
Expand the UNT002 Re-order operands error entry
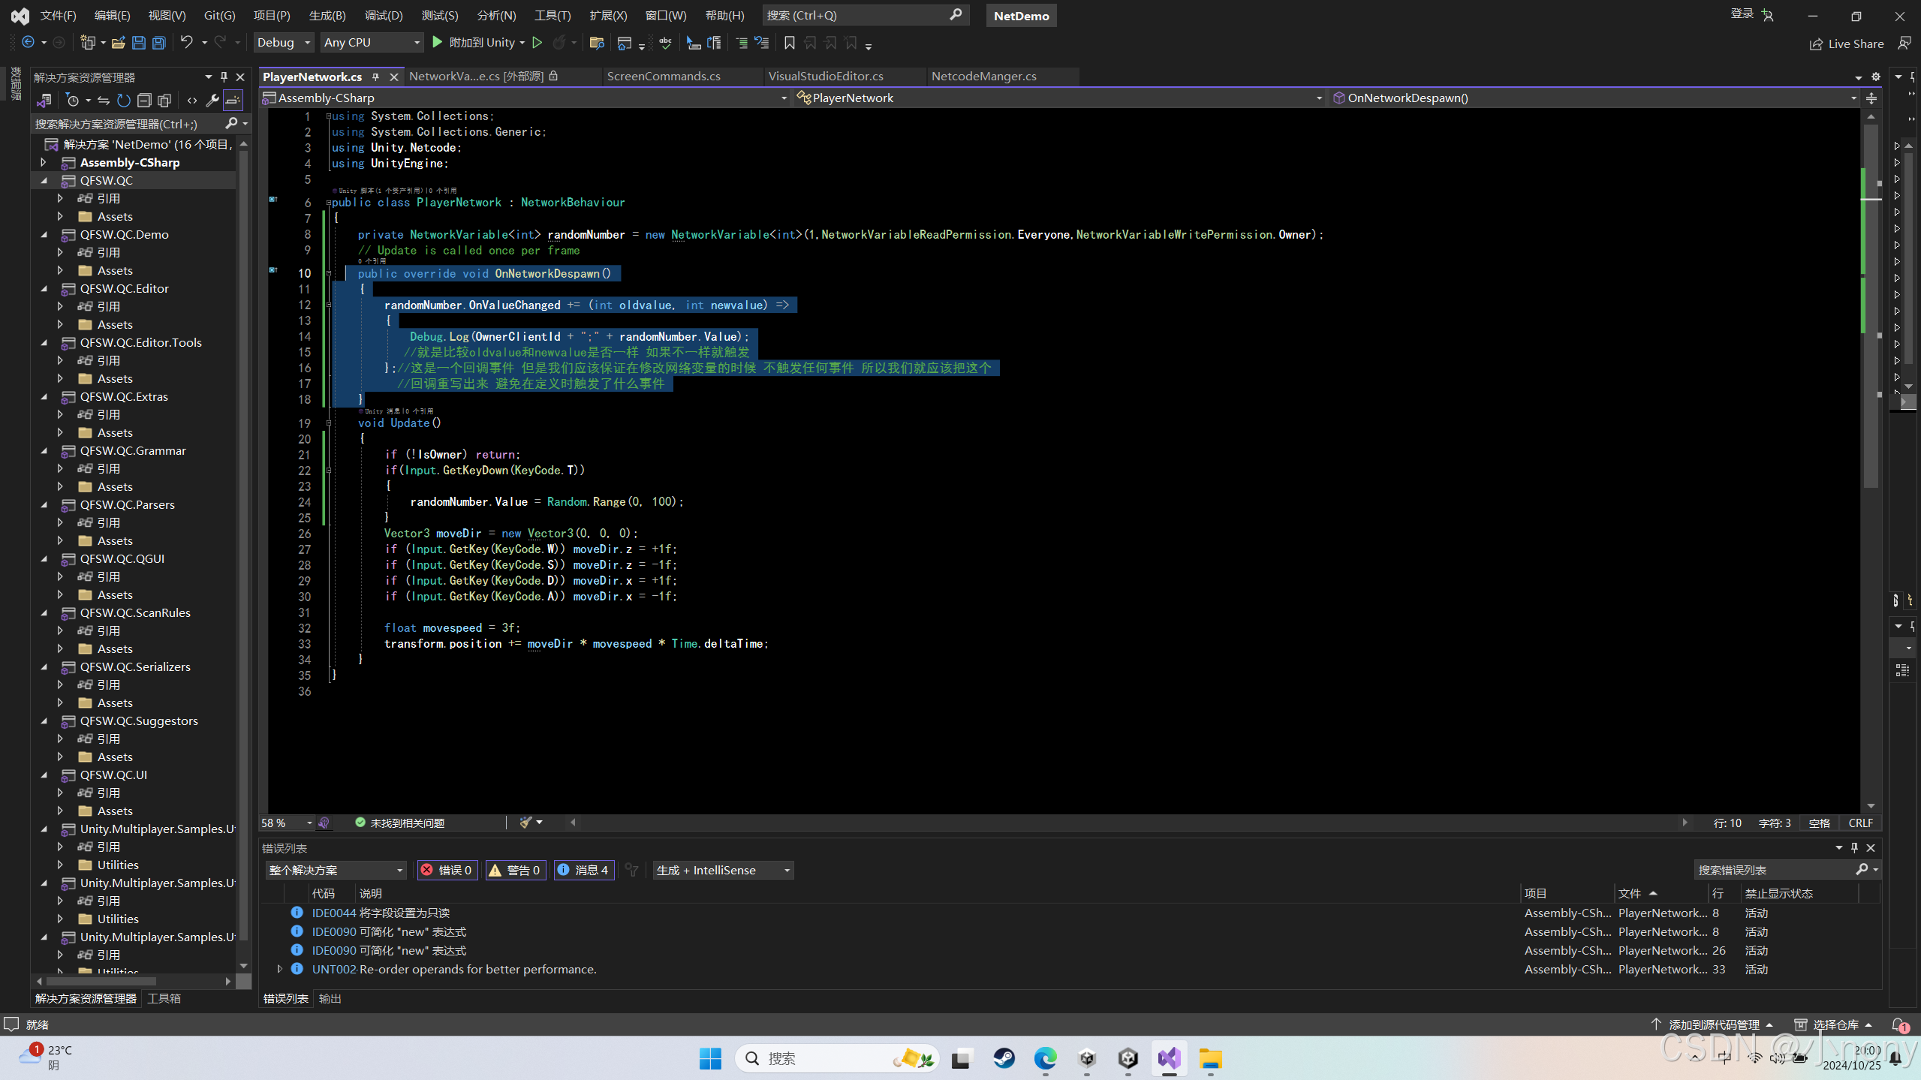[x=279, y=969]
